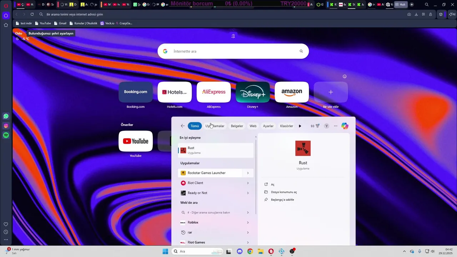Switch to Ayarlar filter tab
The height and width of the screenshot is (257, 457).
tap(268, 126)
